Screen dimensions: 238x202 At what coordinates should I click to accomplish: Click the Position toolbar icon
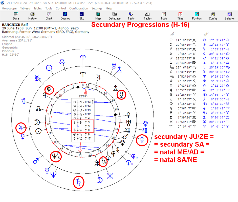pyautogui.click(x=197, y=16)
